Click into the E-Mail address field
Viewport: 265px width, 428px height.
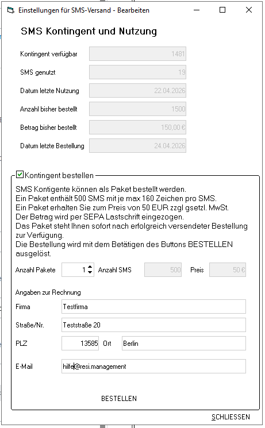click(x=153, y=367)
